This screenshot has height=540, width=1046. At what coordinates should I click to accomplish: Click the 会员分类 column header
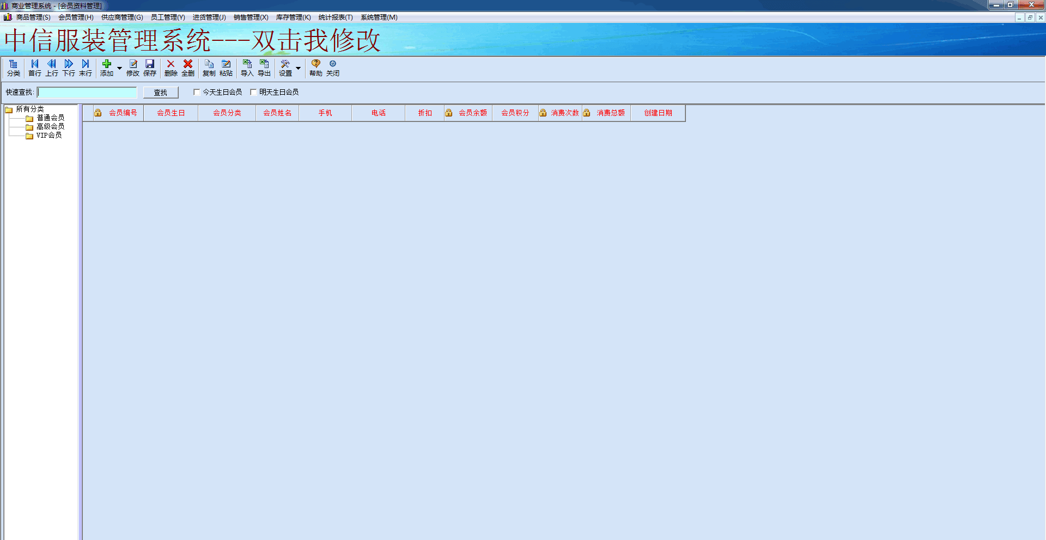(x=227, y=113)
